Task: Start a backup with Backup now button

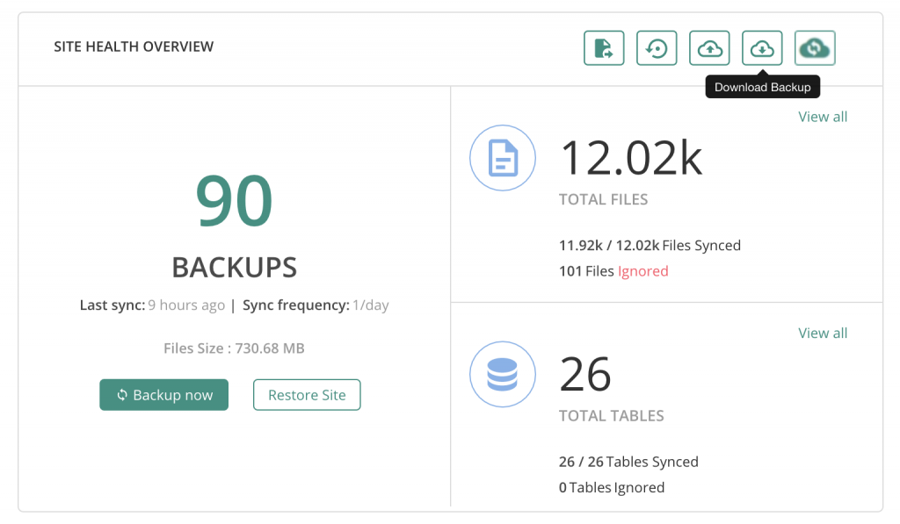Action: coord(164,394)
